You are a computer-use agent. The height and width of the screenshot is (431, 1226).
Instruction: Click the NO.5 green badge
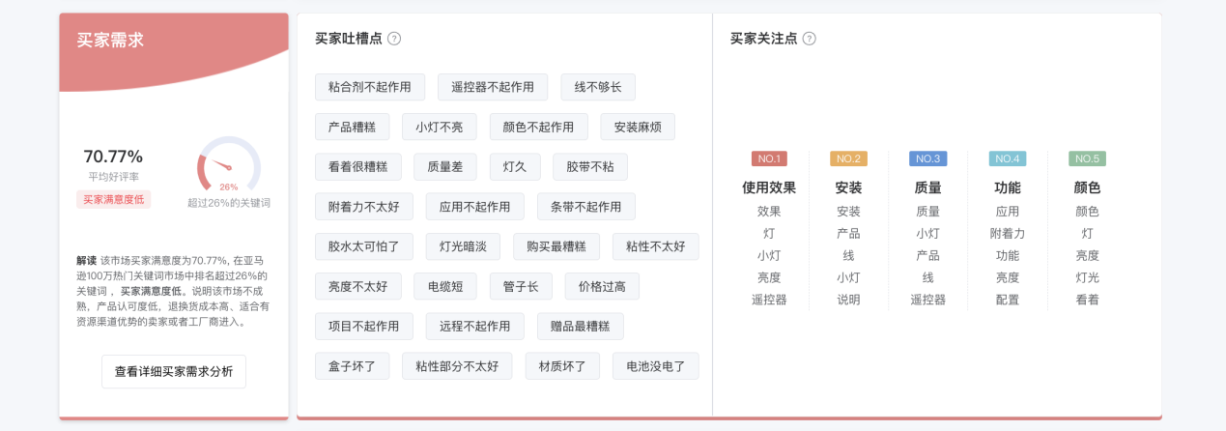click(1087, 158)
